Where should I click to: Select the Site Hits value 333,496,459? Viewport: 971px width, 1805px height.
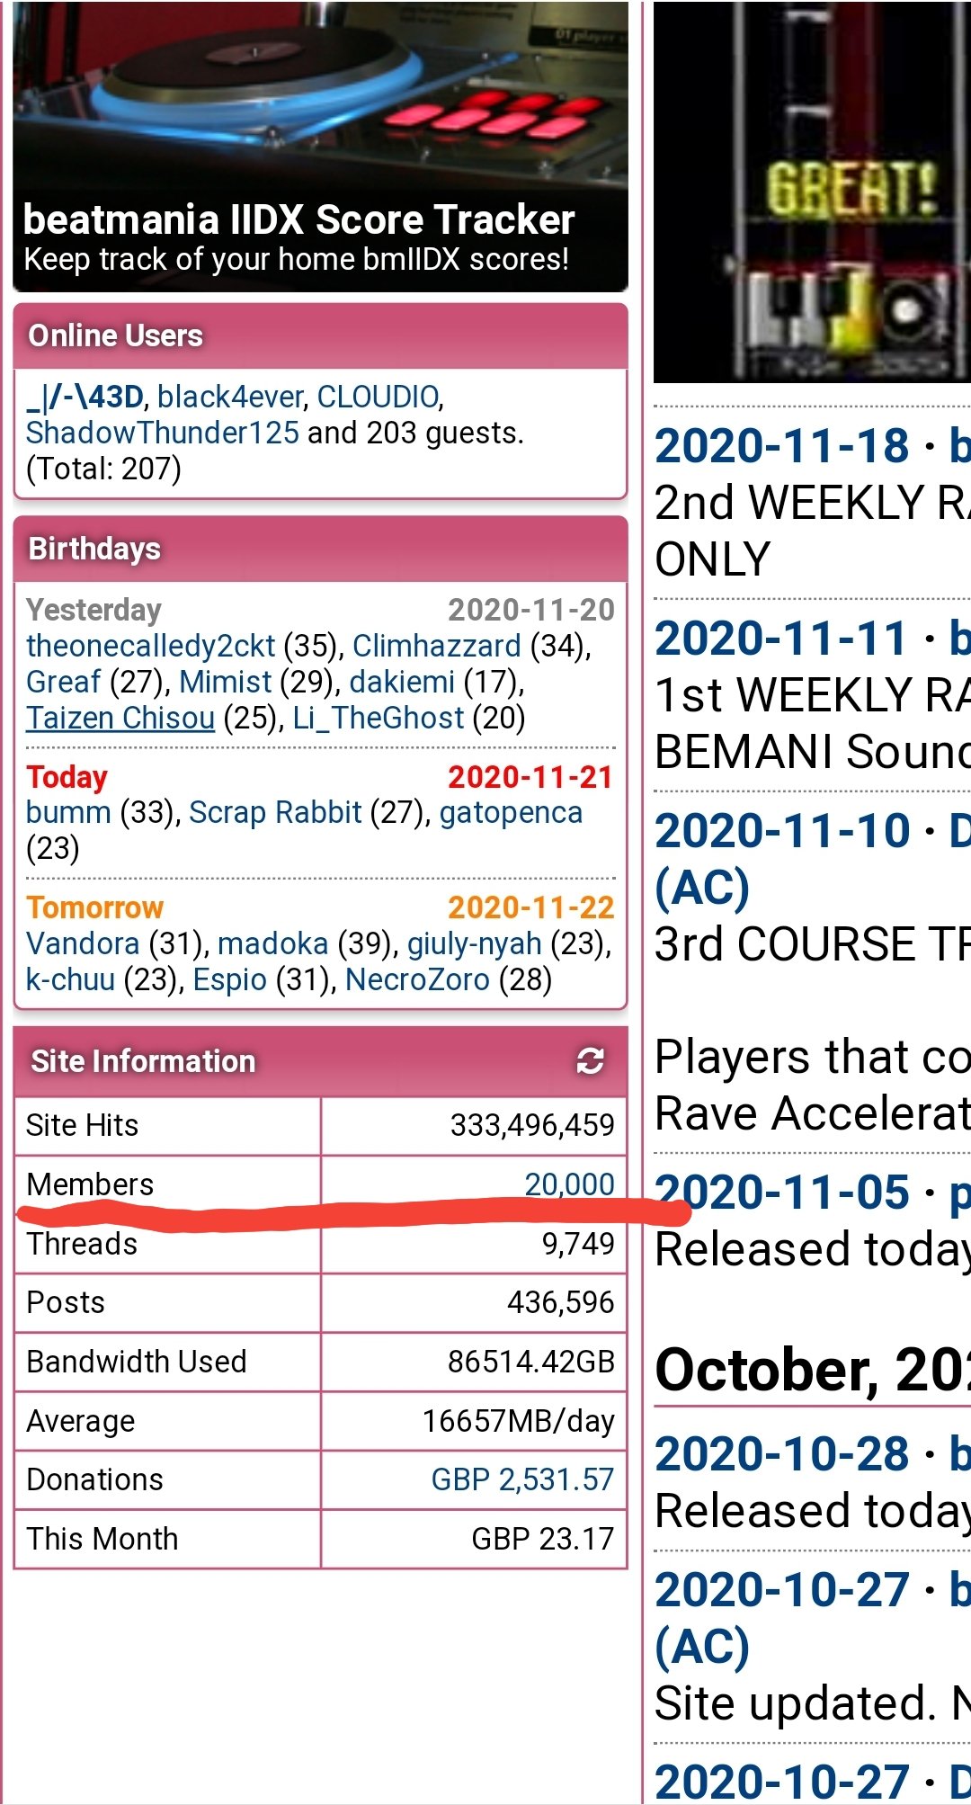[x=532, y=1125]
